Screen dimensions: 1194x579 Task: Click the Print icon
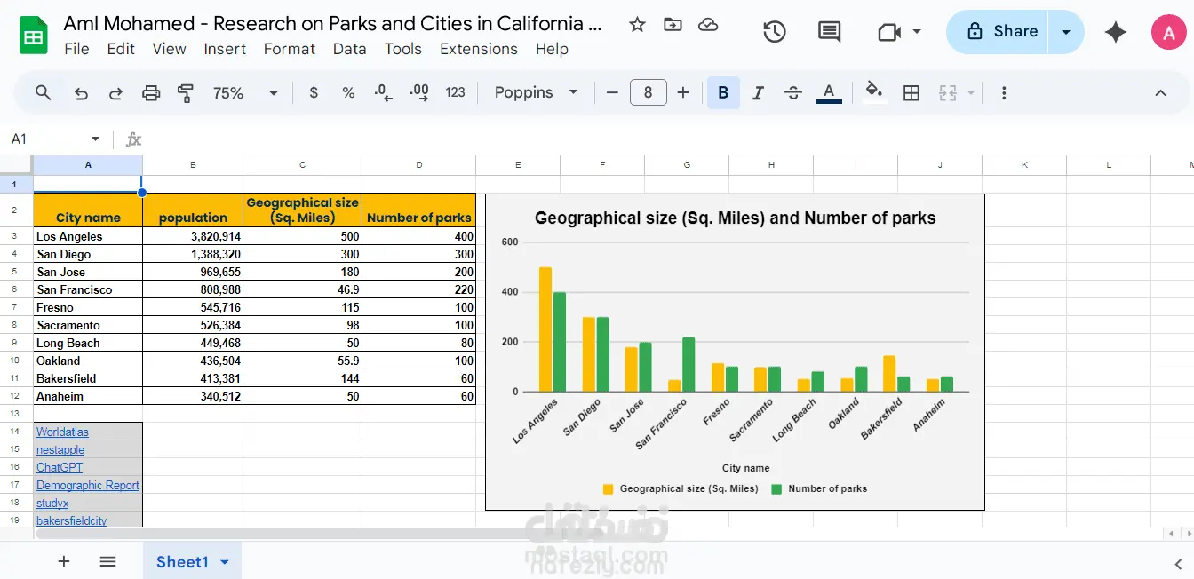pyautogui.click(x=152, y=93)
